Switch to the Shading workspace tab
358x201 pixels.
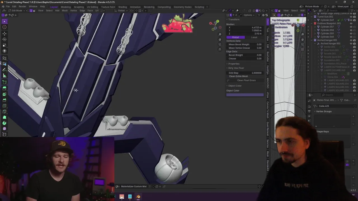pyautogui.click(x=123, y=7)
